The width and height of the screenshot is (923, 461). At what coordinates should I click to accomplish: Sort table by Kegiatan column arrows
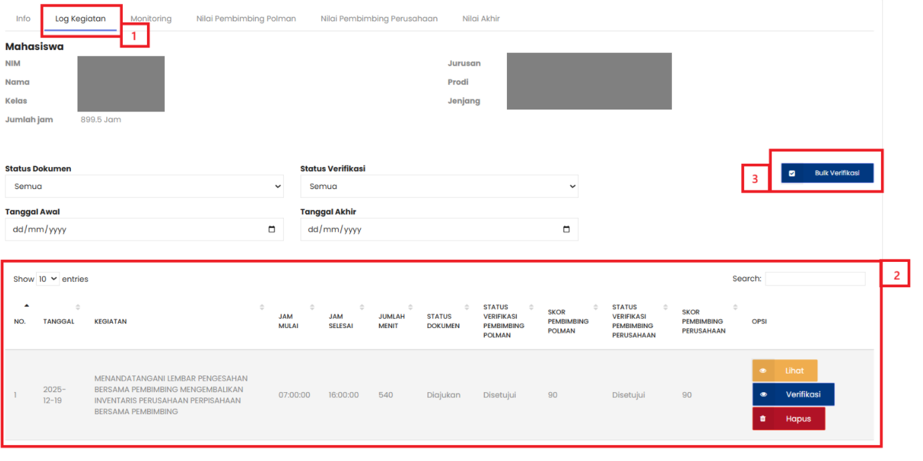(262, 307)
